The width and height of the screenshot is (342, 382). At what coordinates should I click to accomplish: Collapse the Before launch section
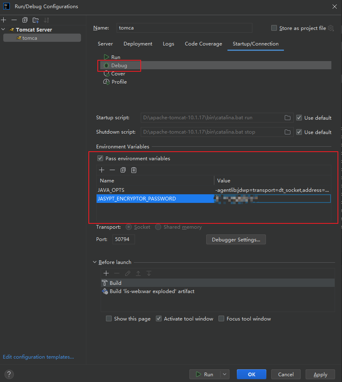point(94,262)
